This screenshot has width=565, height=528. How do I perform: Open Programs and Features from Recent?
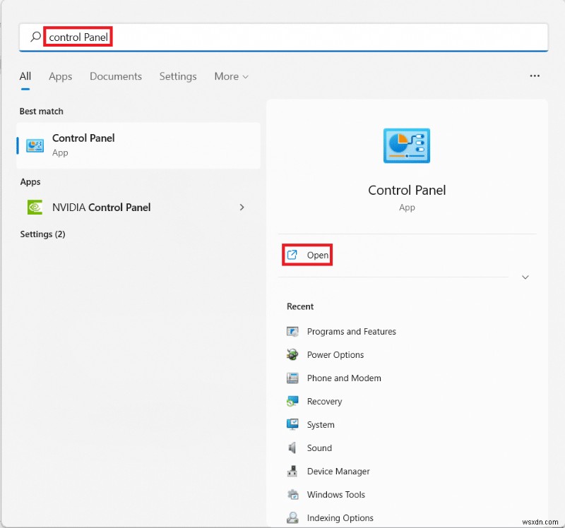351,331
